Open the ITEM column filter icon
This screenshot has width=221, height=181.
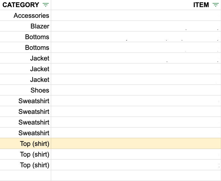(x=215, y=5)
